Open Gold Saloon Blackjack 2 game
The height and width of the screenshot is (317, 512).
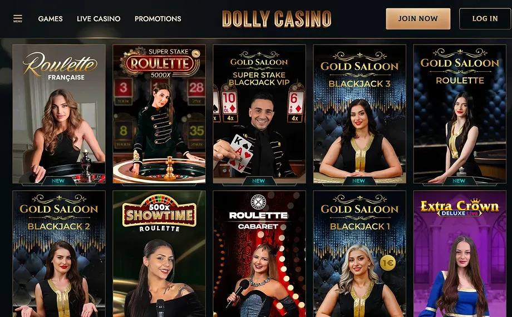(59, 254)
